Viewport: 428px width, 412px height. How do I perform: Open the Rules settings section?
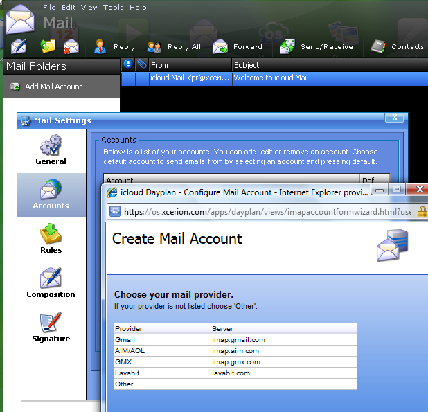click(x=51, y=239)
